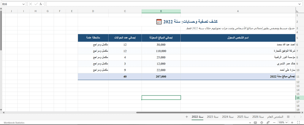Image resolution: width=304 pixels, height=125 pixels.
Task: Click the cell أحمد عبد الله محمد
Action: (238, 45)
